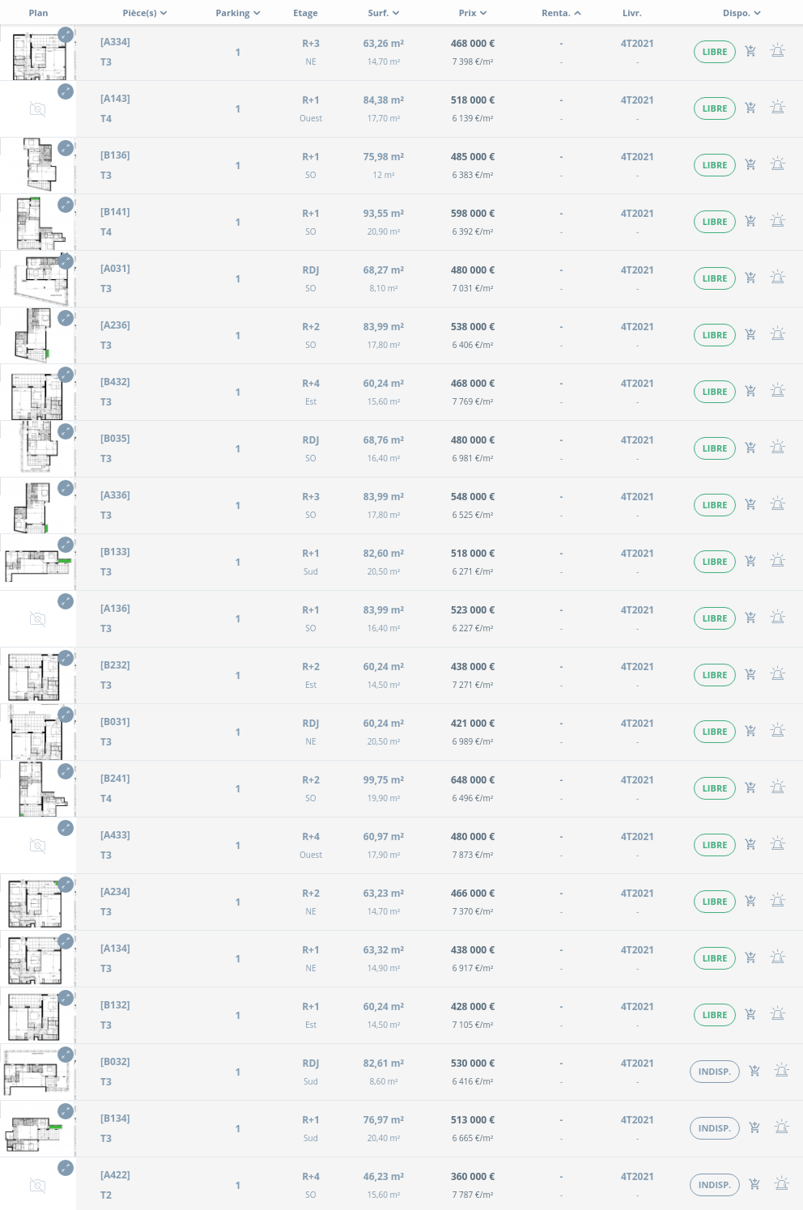Open the floor plan thumbnail for B133
The height and width of the screenshot is (1210, 803).
coord(36,563)
